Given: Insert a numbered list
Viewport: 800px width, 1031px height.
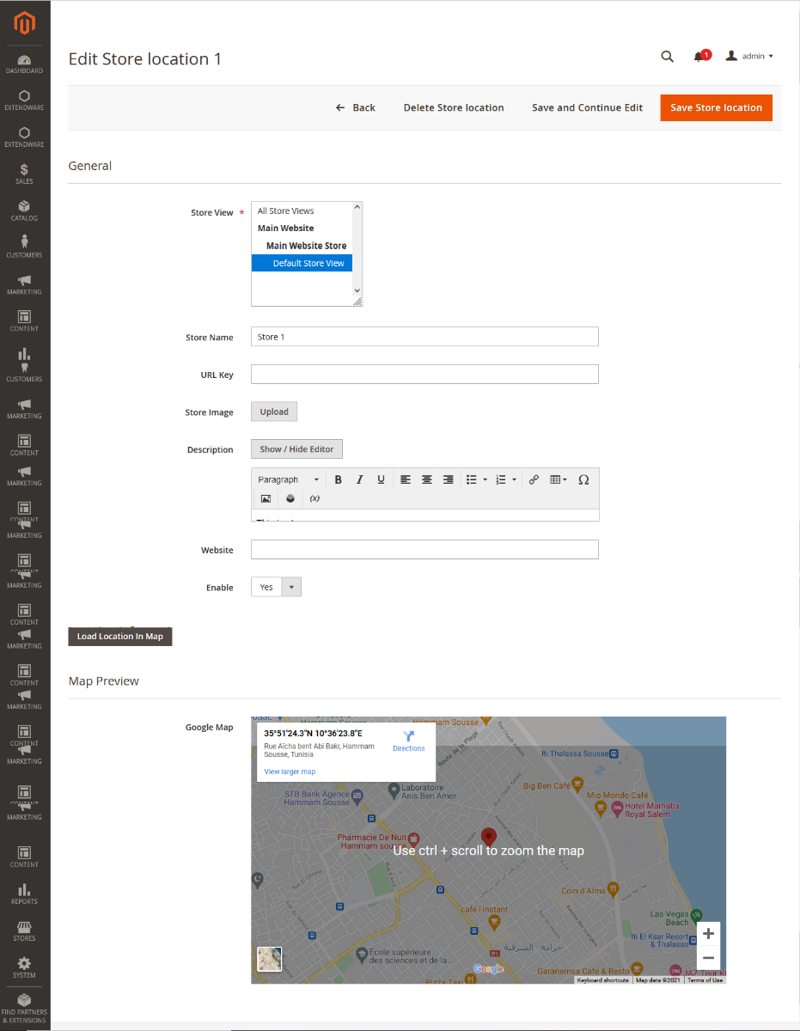Looking at the screenshot, I should (x=501, y=479).
